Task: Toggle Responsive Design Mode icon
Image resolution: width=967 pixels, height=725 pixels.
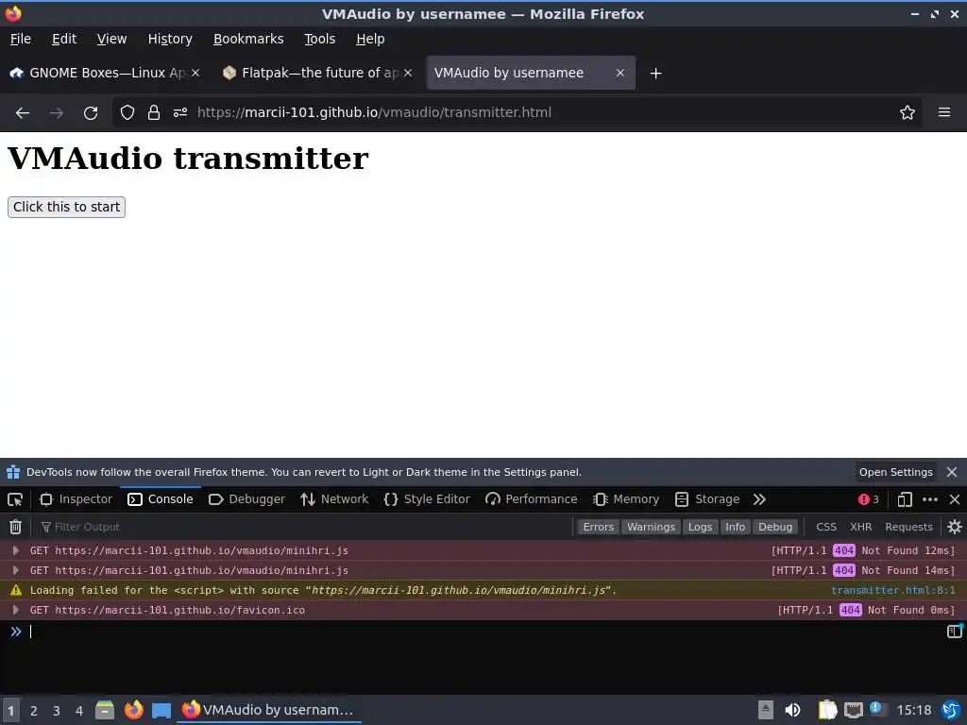Action: click(x=905, y=499)
